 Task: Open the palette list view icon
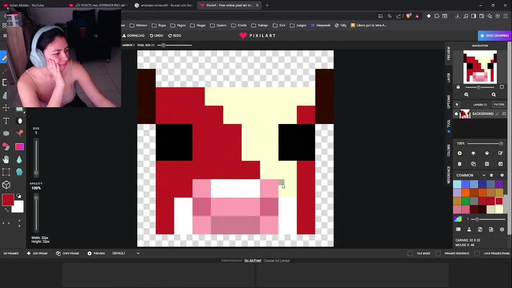coord(458,230)
